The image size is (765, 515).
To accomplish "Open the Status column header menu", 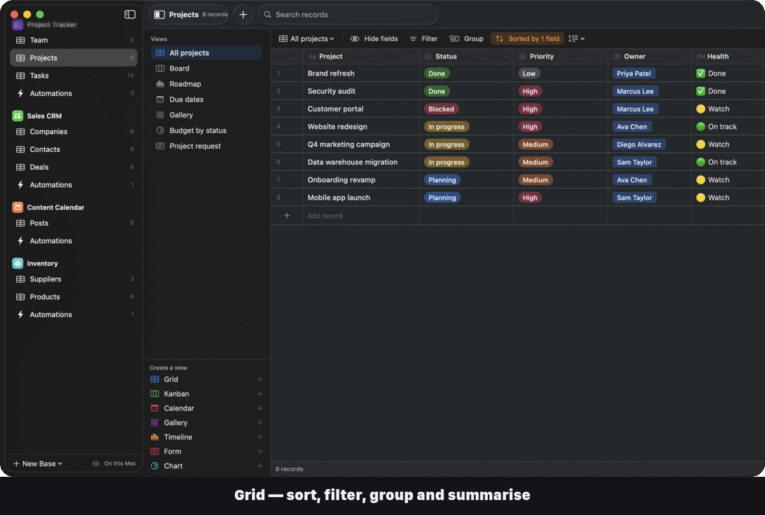I will pos(507,57).
